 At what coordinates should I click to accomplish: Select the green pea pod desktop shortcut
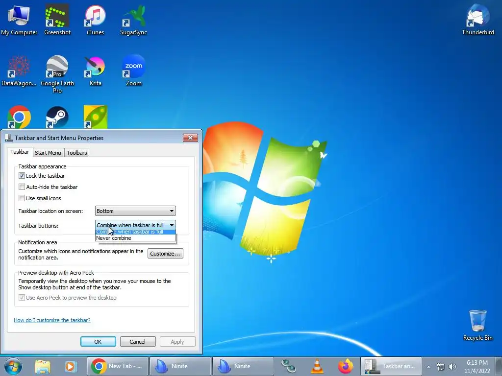pyautogui.click(x=95, y=117)
